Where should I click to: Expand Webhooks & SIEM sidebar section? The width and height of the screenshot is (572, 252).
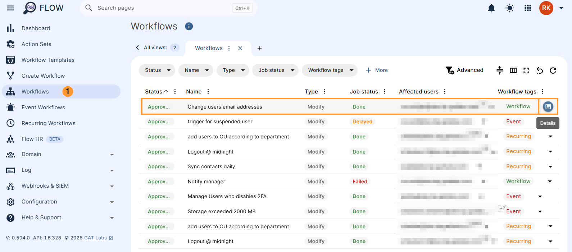pyautogui.click(x=61, y=186)
